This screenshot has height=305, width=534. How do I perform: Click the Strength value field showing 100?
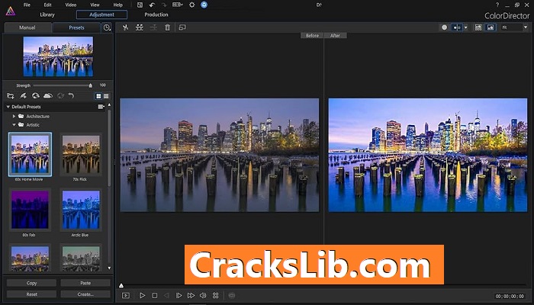[102, 85]
